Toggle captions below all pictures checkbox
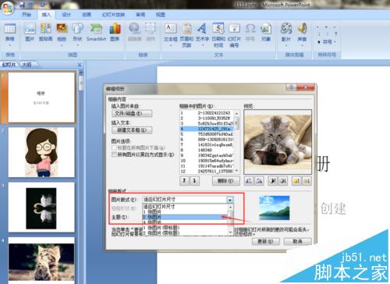 pos(114,147)
